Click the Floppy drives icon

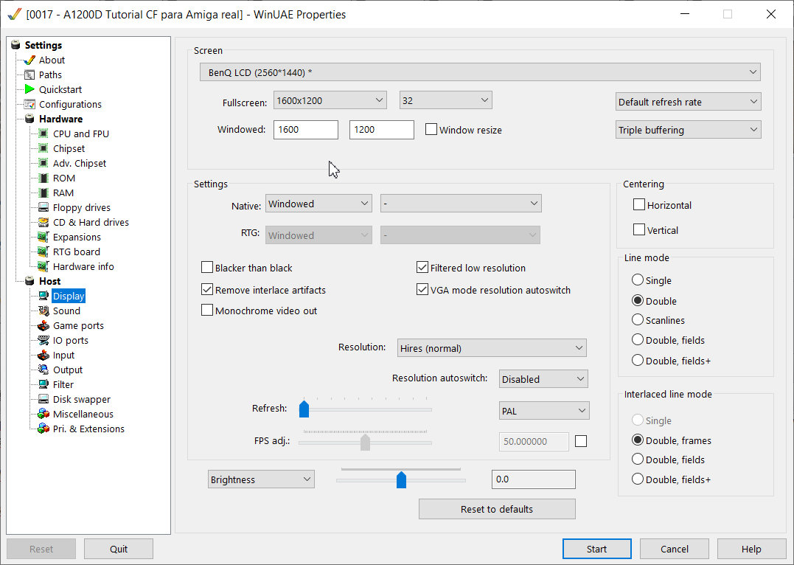pyautogui.click(x=43, y=207)
